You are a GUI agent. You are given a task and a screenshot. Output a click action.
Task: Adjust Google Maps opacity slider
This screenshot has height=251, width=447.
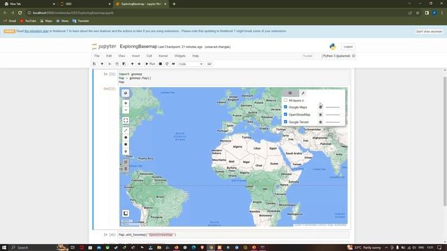click(x=332, y=107)
